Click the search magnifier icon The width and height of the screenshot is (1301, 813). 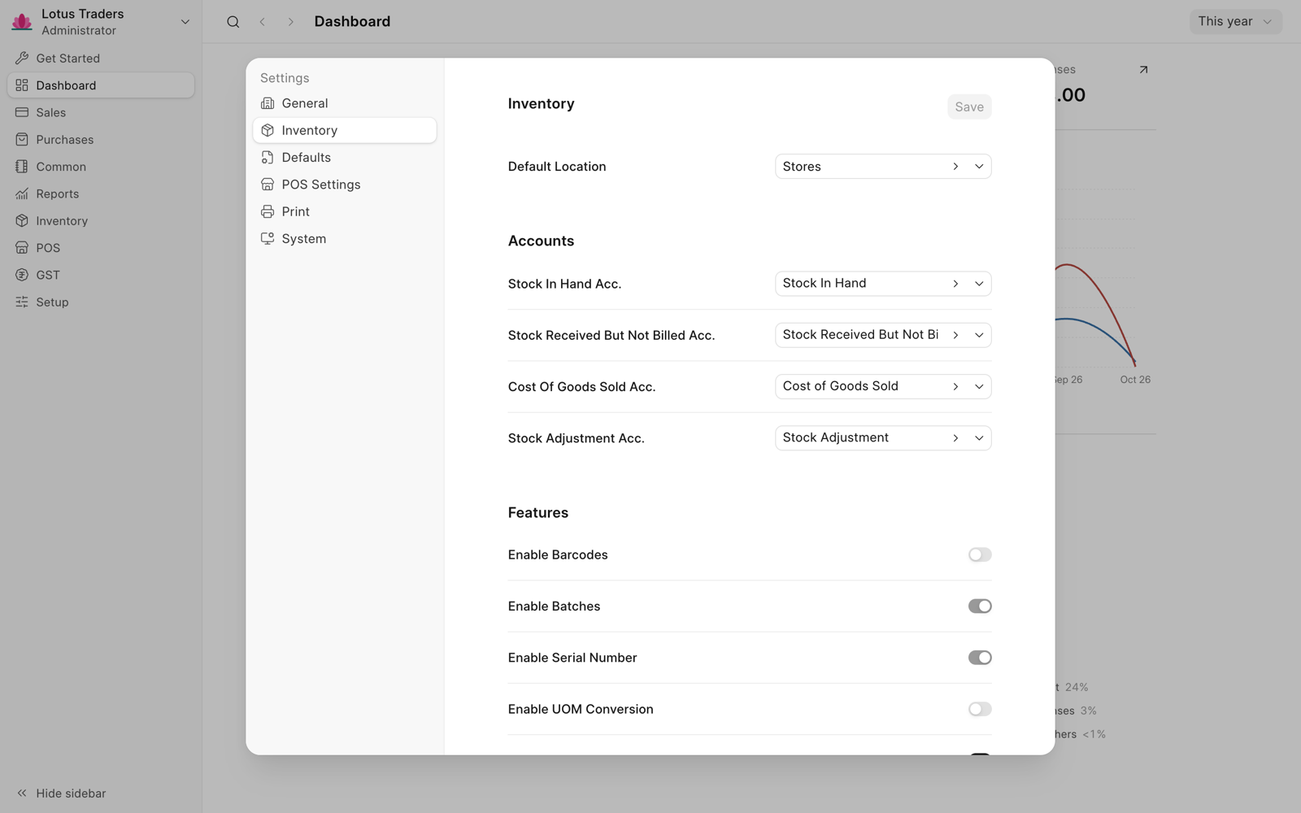click(x=233, y=22)
